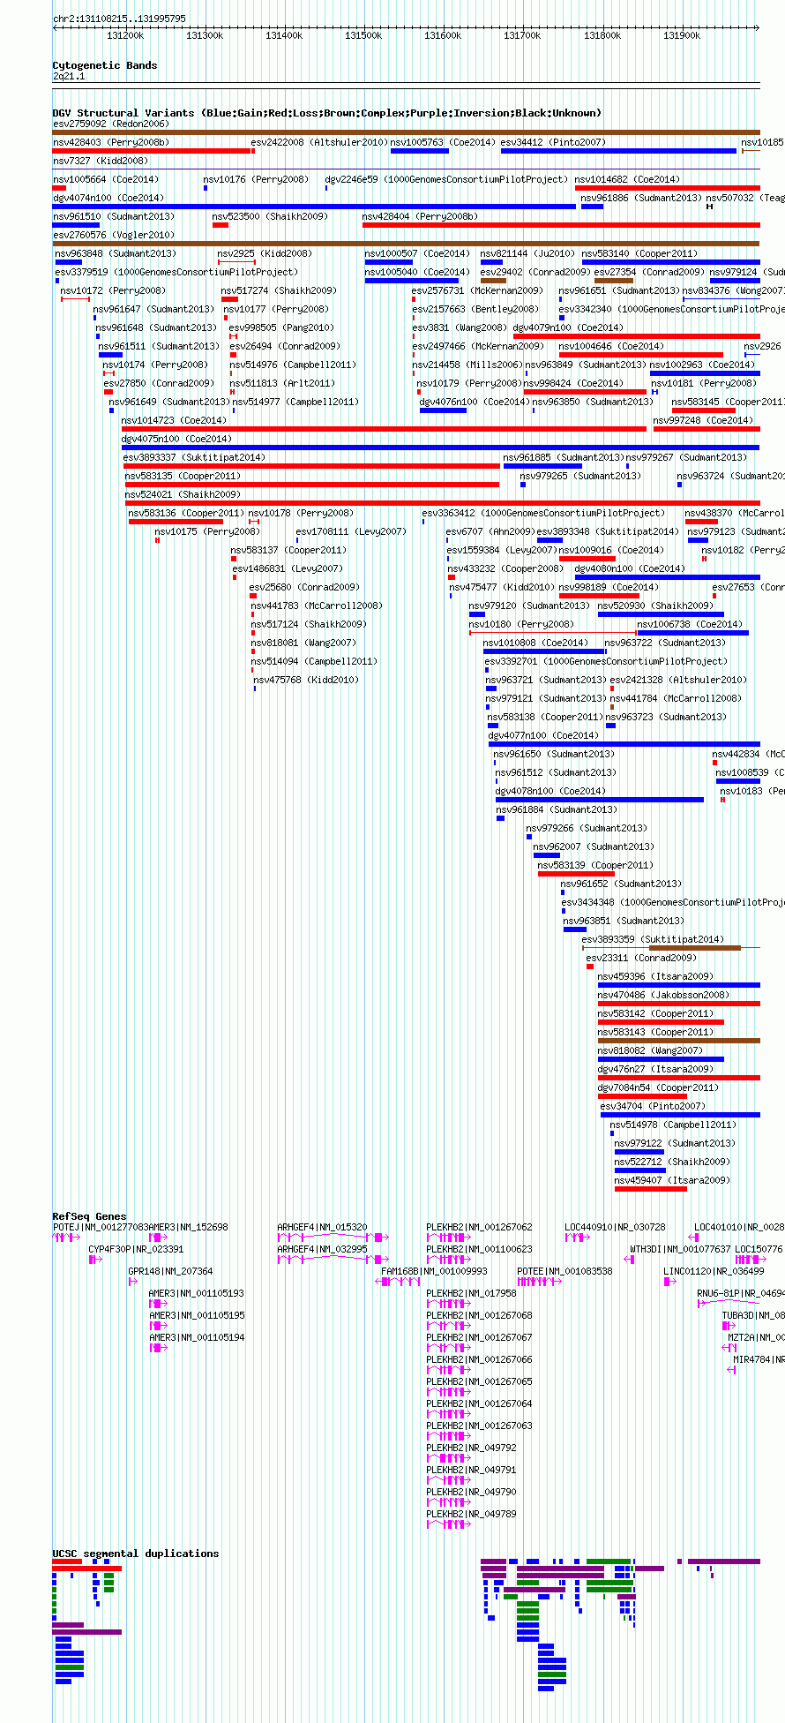The width and height of the screenshot is (785, 1723).
Task: Click the red loss bar under nsv459407
Action: [x=650, y=1189]
